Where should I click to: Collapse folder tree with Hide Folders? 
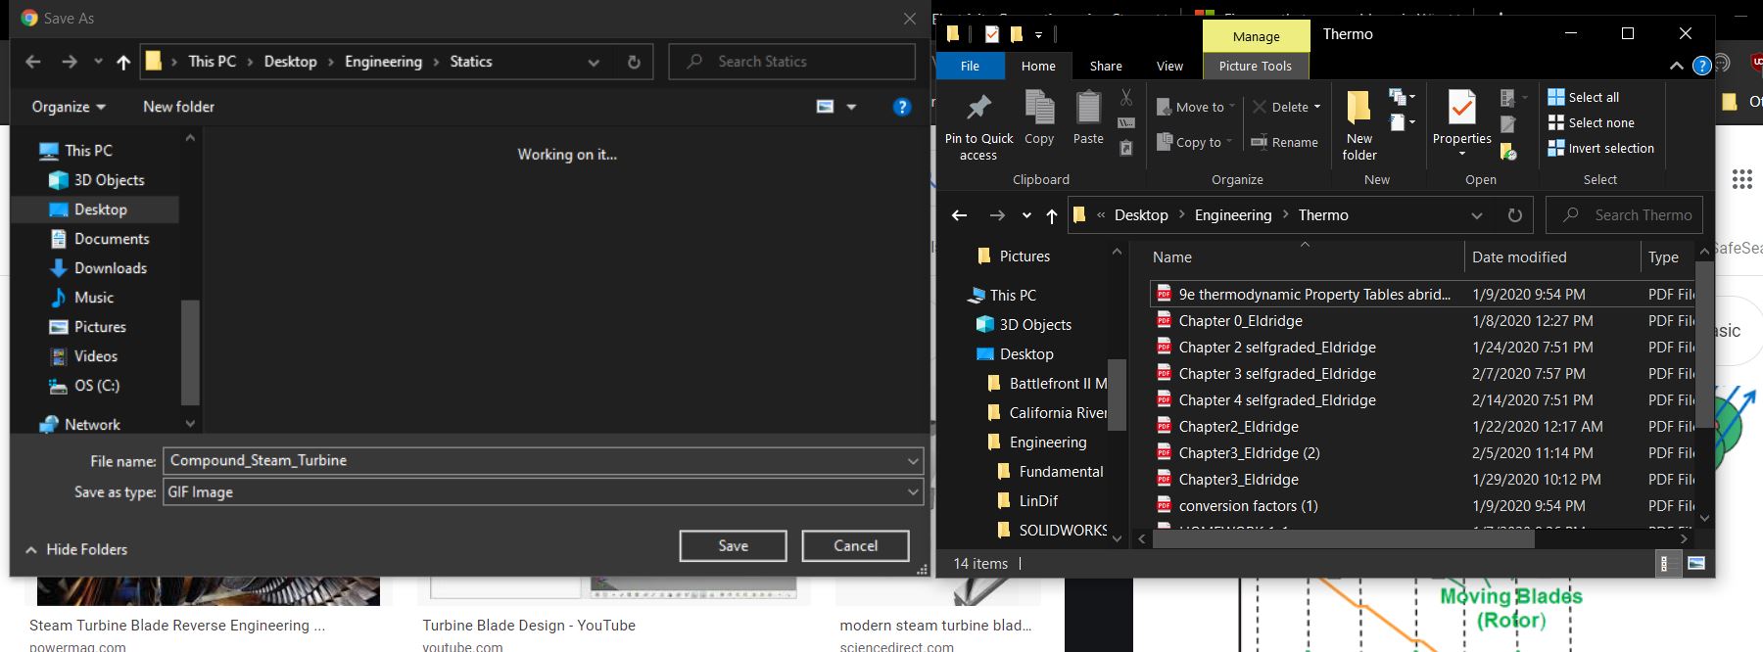(x=76, y=549)
